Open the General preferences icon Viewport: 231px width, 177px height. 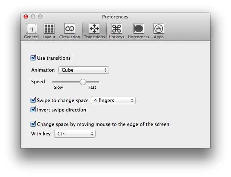click(x=31, y=29)
